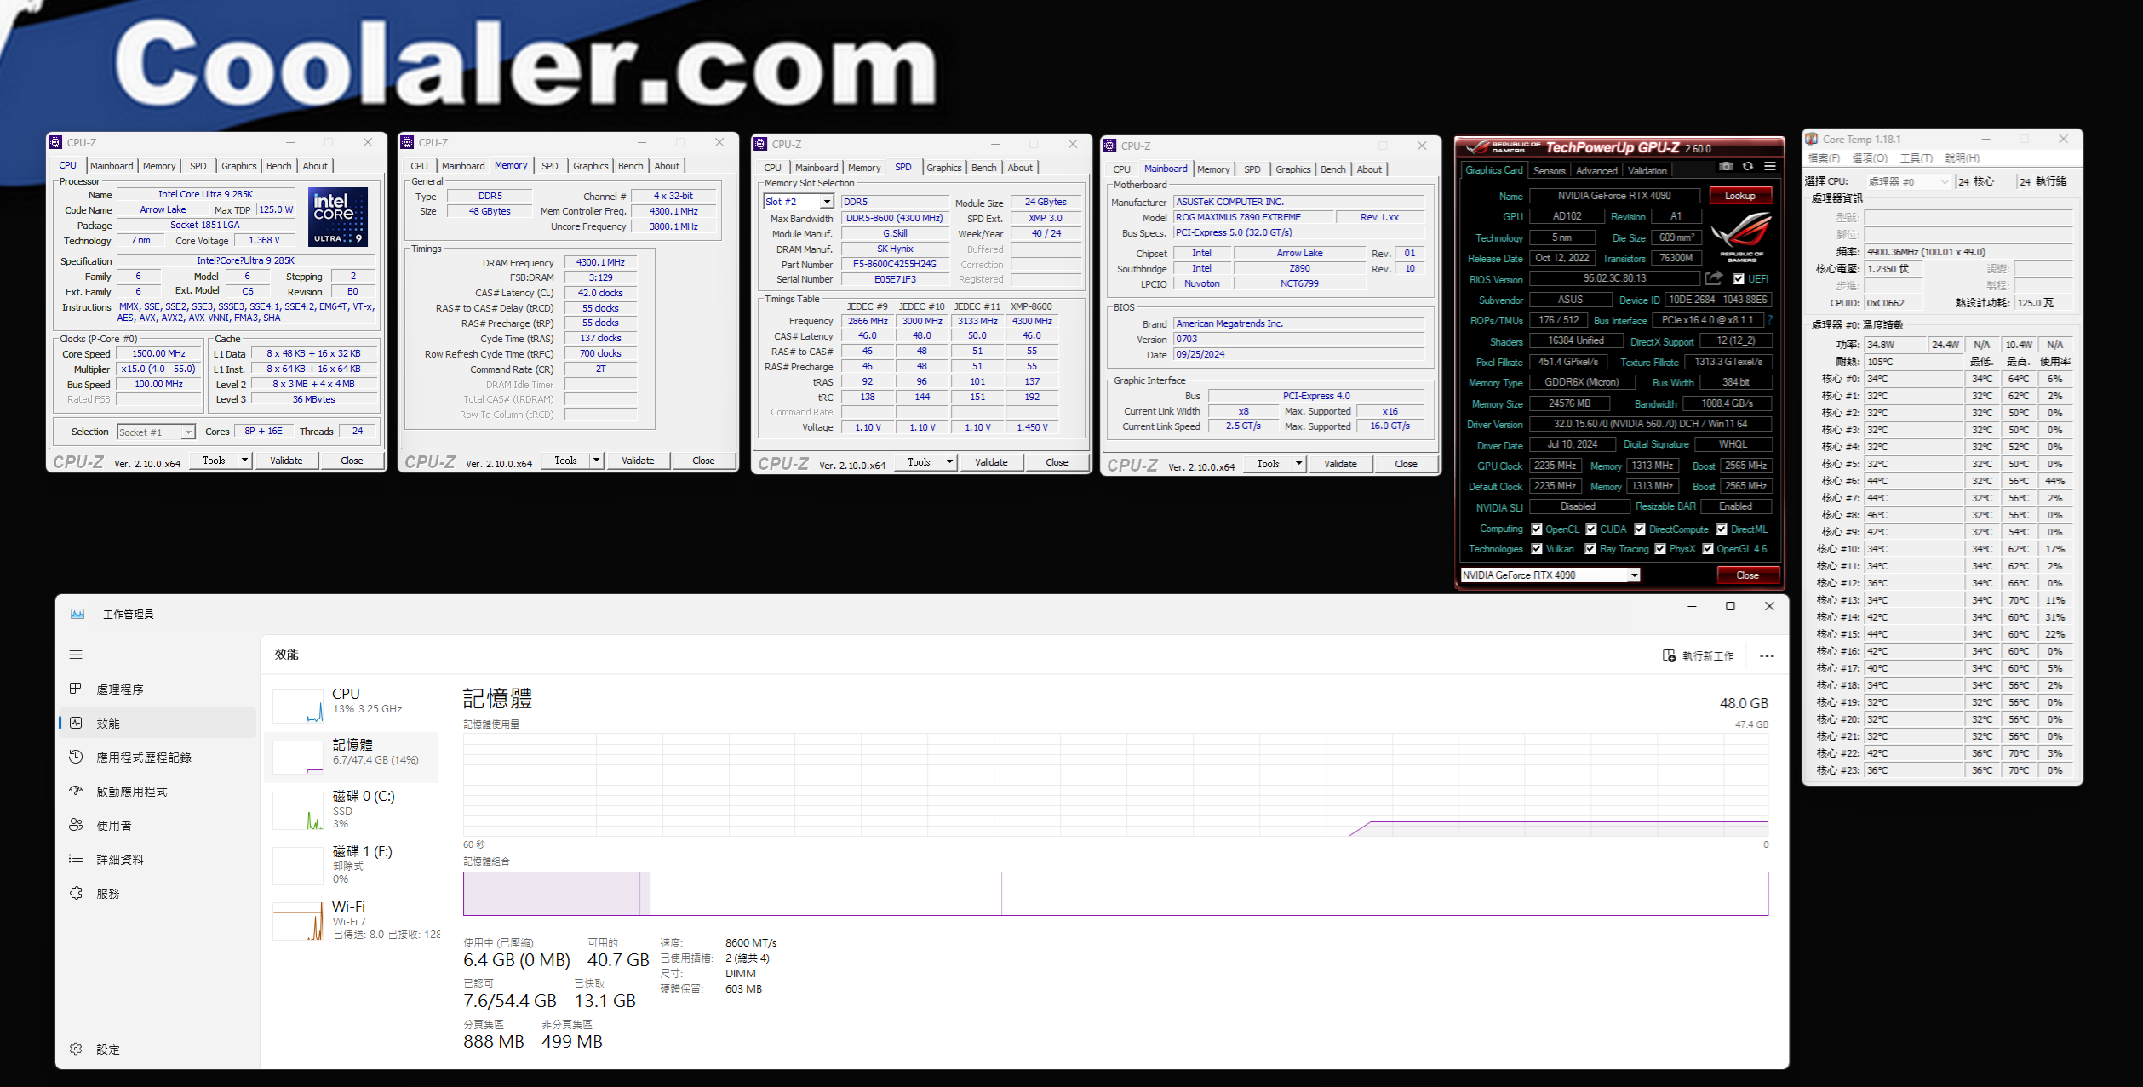
Task: Click the Core Temp title bar icon
Action: 1811,139
